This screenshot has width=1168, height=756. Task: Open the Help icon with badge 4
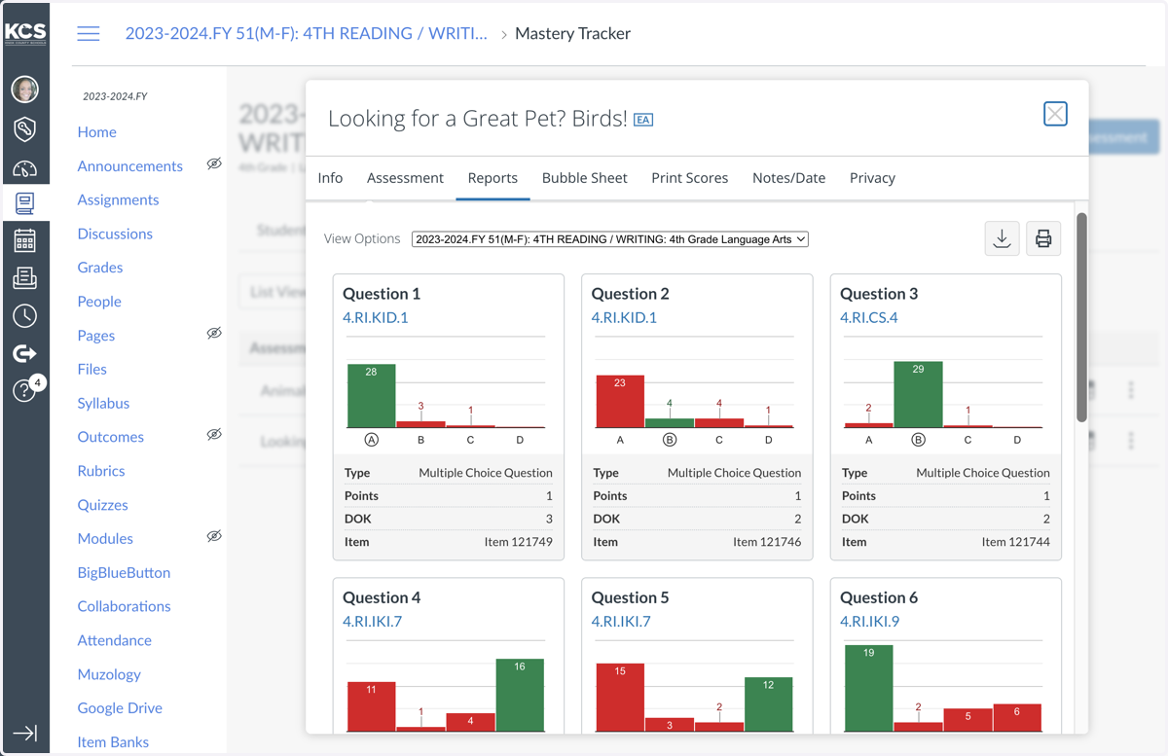(x=25, y=389)
